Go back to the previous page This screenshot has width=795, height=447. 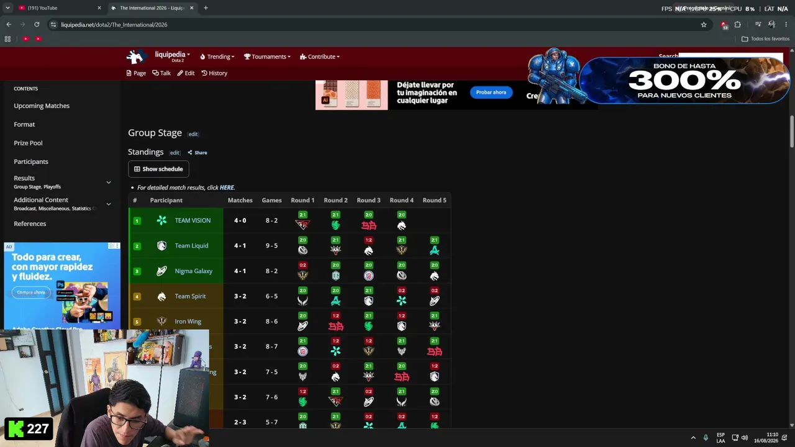click(x=9, y=25)
